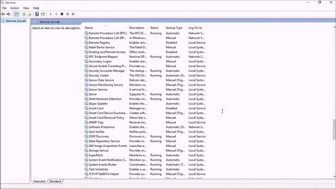Viewport: 336px width, 189px height.
Task: Click Disabled startup type of Remote Registry
Action: (172, 43)
